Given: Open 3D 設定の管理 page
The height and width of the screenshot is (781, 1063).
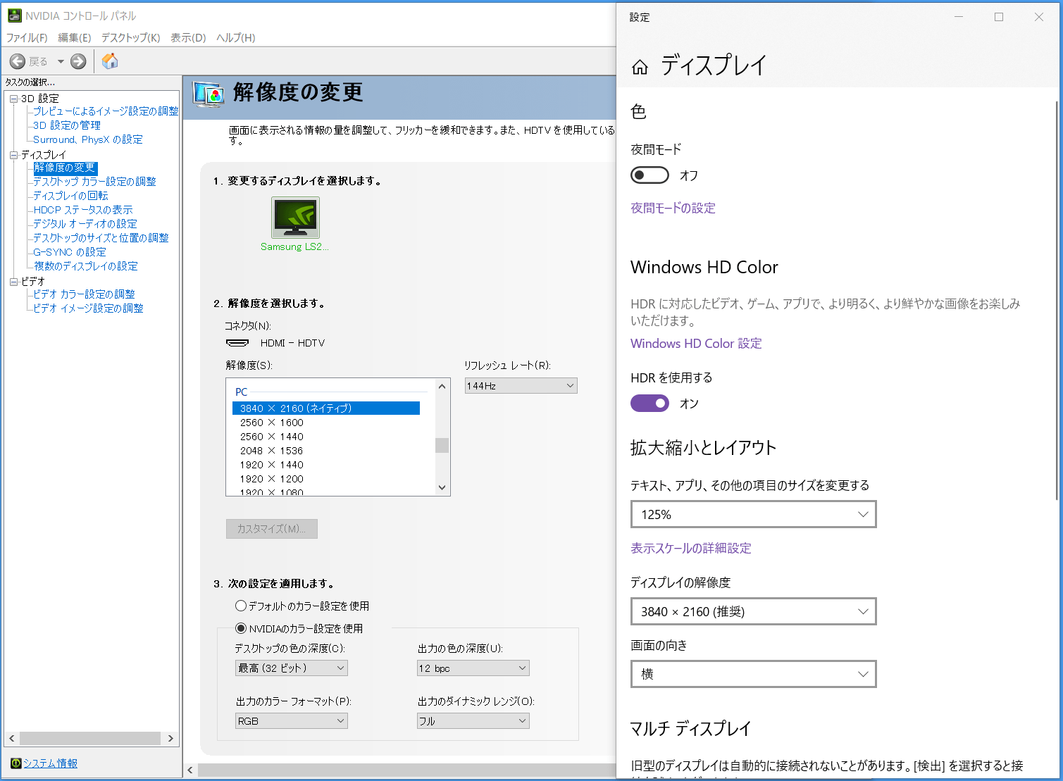Looking at the screenshot, I should coord(67,125).
